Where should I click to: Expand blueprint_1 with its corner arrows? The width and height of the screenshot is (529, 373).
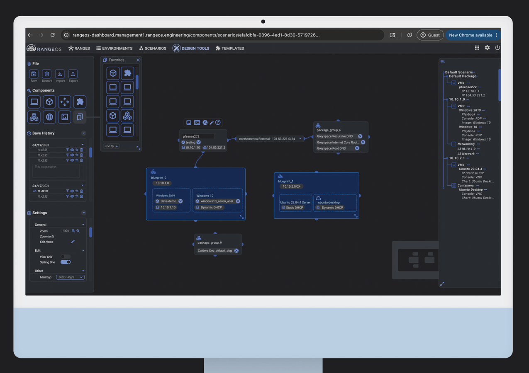(x=356, y=216)
